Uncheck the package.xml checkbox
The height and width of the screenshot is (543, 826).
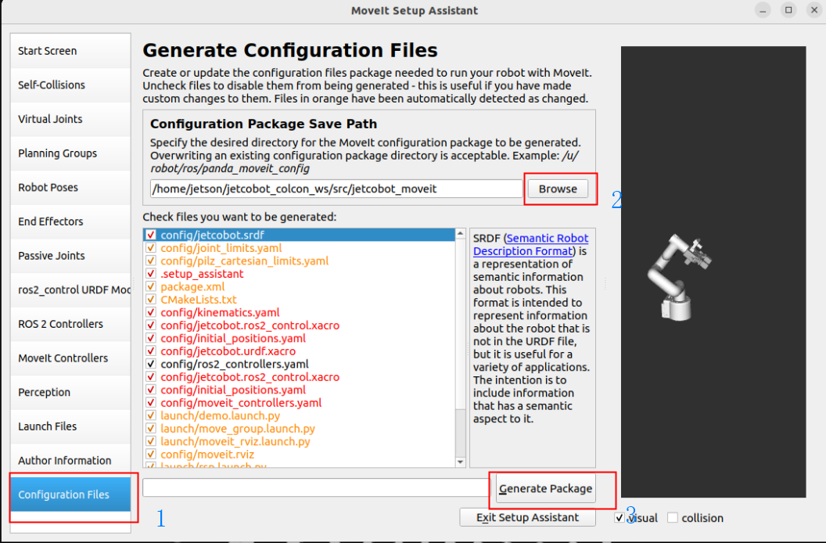point(151,287)
